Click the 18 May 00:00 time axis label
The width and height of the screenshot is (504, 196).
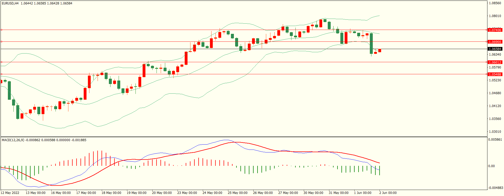pos(111,193)
